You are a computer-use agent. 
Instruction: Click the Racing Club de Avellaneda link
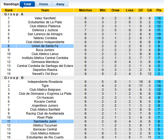pyautogui.click(x=45, y=114)
